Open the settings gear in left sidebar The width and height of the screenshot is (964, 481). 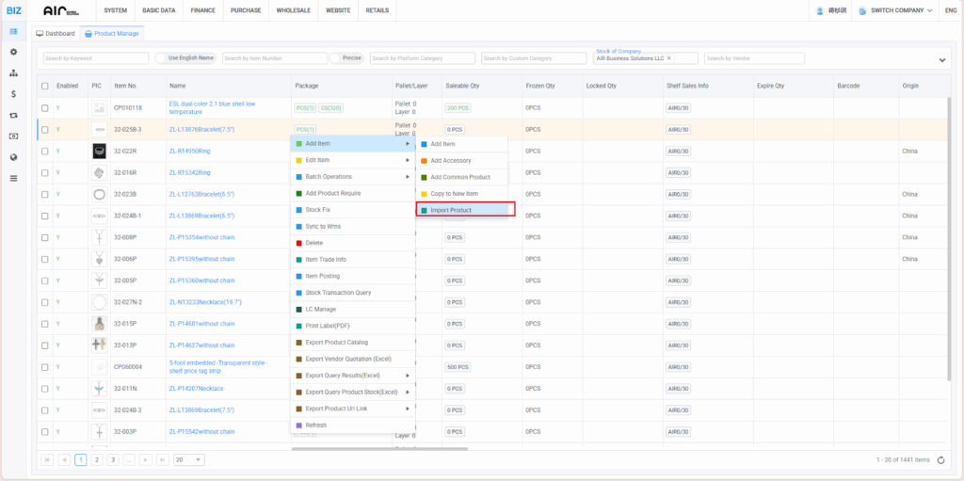13,52
